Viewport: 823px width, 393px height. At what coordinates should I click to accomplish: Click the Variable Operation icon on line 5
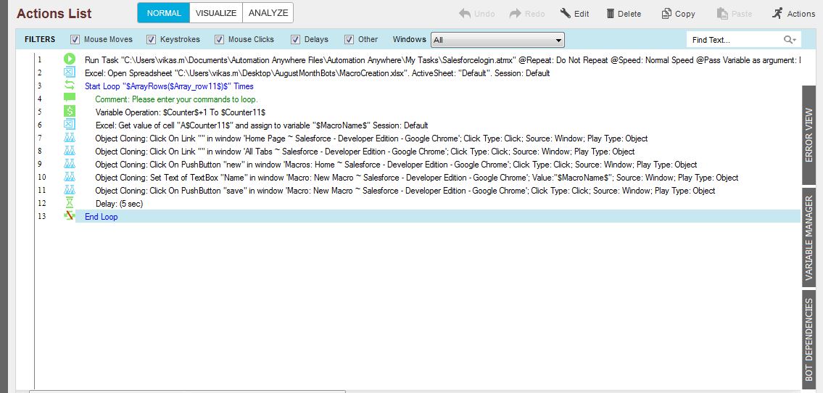[70, 112]
